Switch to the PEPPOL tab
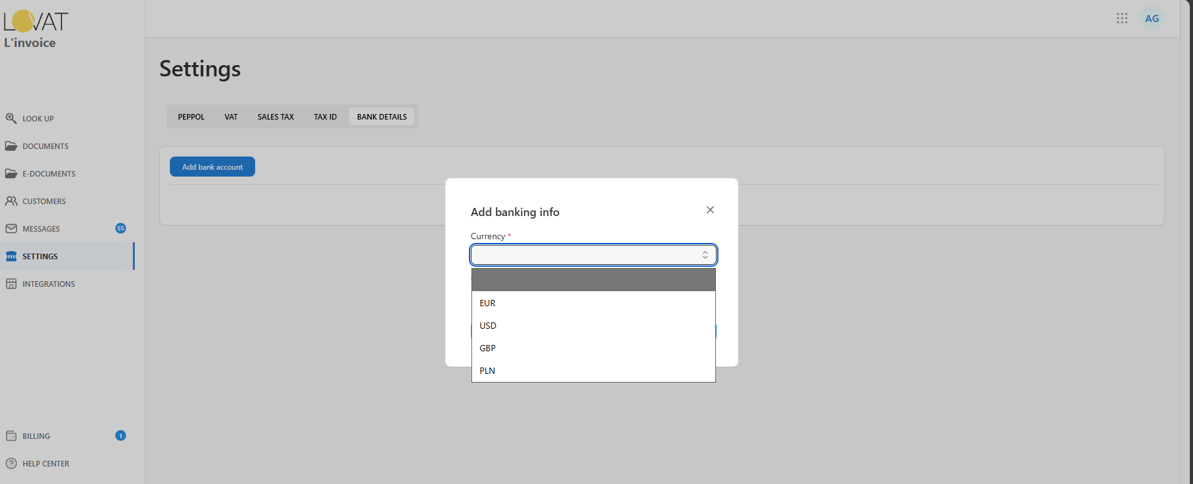This screenshot has height=484, width=1193. coord(191,117)
